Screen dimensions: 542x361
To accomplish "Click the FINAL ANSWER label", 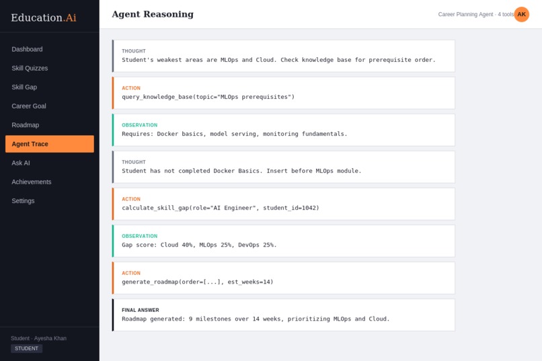I will coord(141,310).
